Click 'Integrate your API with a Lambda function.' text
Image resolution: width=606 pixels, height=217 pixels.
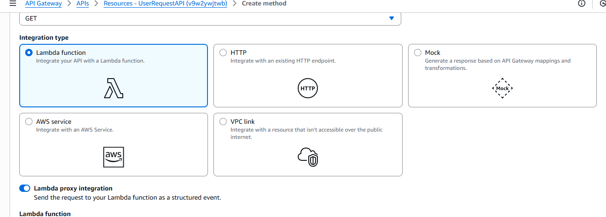[90, 61]
